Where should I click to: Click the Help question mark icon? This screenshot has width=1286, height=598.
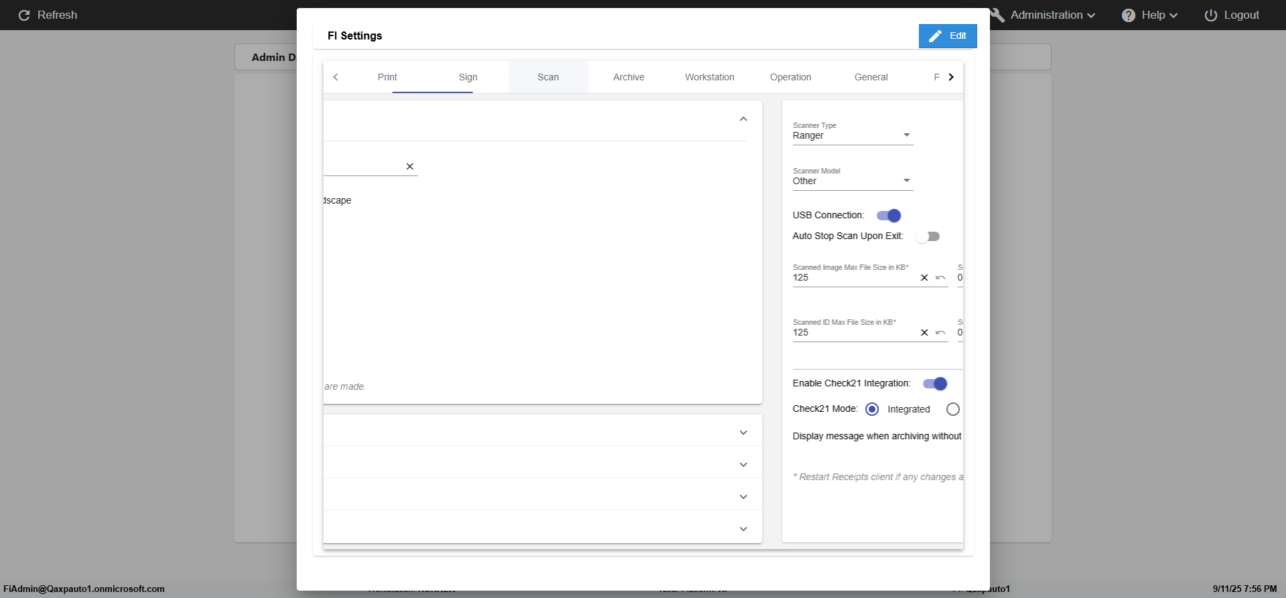pos(1128,15)
